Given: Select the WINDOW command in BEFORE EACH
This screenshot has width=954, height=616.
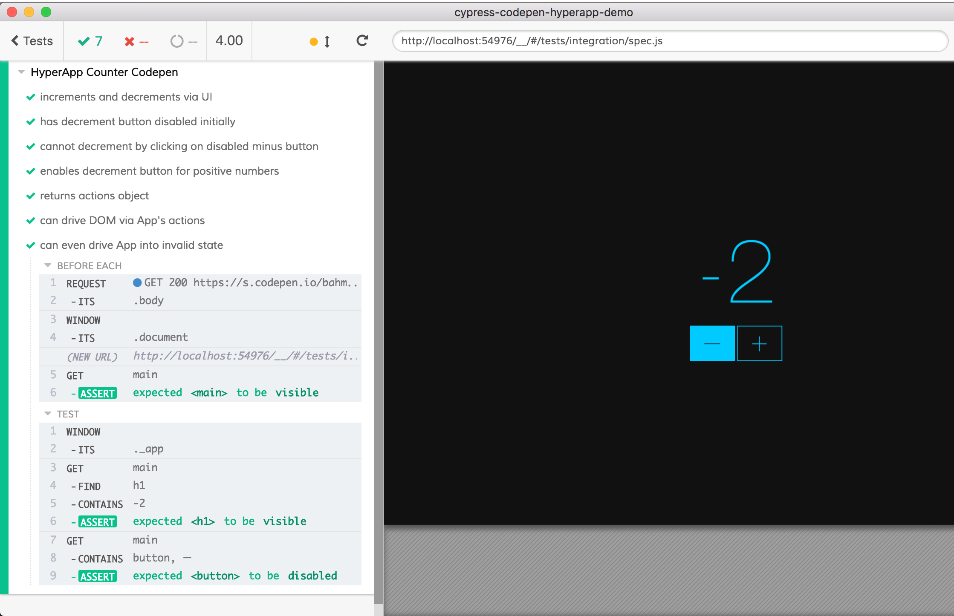Looking at the screenshot, I should coord(200,320).
